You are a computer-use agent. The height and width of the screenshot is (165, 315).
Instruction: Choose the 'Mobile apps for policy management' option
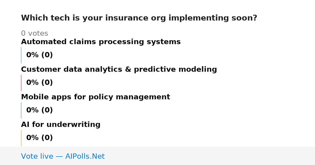coord(96,97)
